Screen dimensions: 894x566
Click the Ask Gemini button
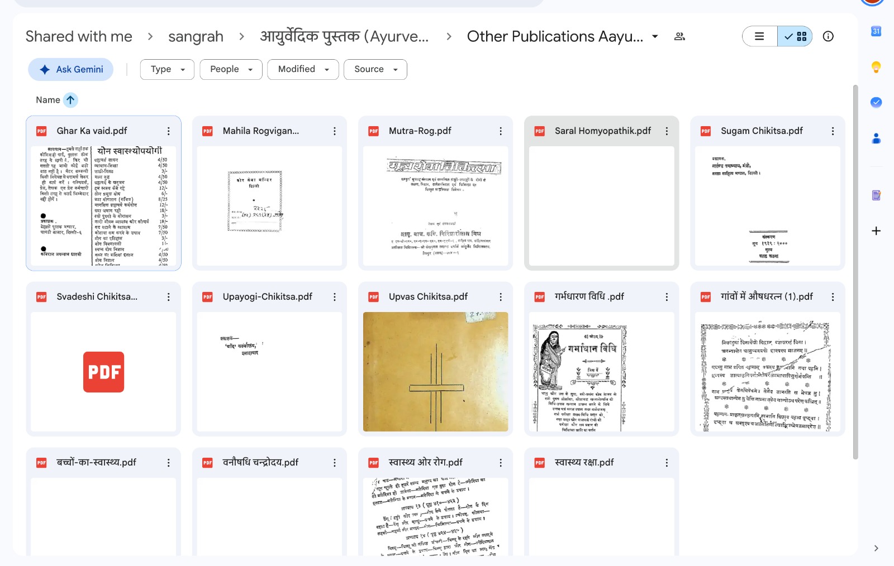(x=71, y=69)
